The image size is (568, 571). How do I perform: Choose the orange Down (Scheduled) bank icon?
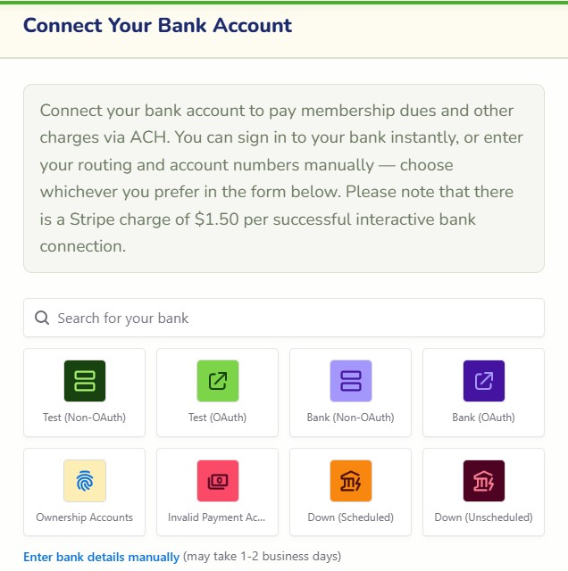[x=351, y=481]
